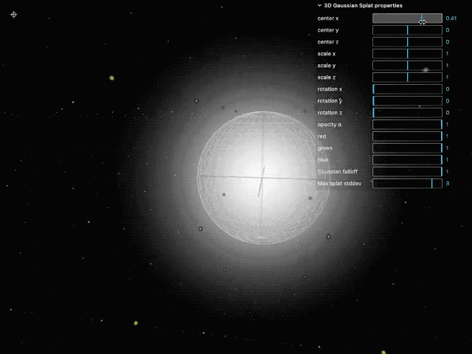The height and width of the screenshot is (354, 472).
Task: Click the crosshair target icon
Action: [x=14, y=15]
